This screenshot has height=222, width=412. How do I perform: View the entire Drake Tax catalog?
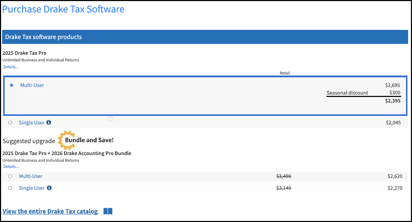click(50, 211)
